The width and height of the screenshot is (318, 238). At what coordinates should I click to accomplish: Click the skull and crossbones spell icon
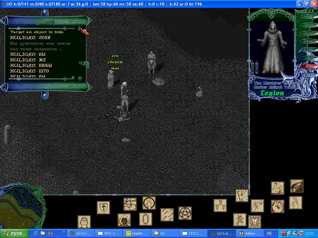pyautogui.click(x=239, y=219)
